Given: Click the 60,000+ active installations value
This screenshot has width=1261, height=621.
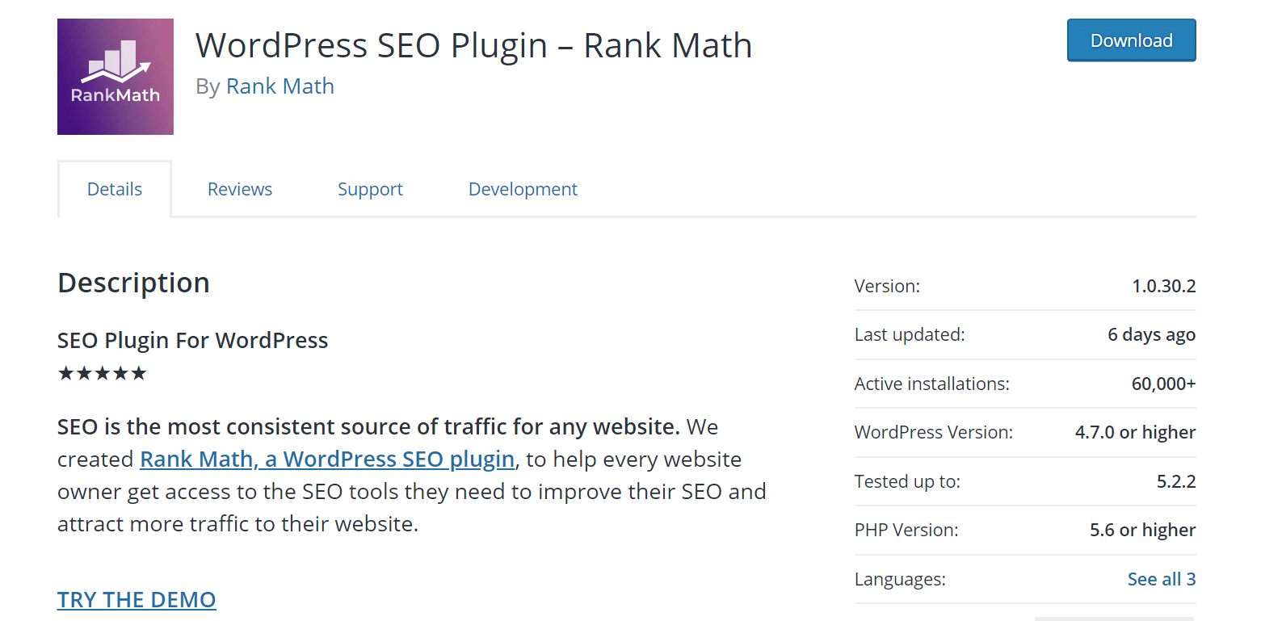Looking at the screenshot, I should 1163,384.
